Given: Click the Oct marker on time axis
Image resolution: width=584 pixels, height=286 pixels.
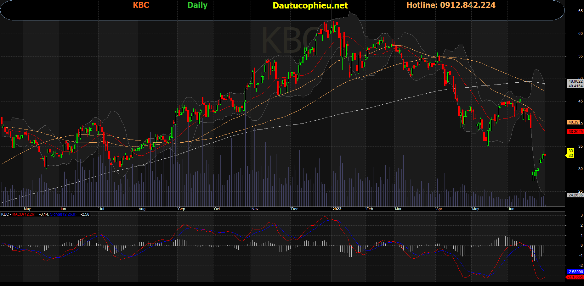Looking at the screenshot, I should point(217,209).
